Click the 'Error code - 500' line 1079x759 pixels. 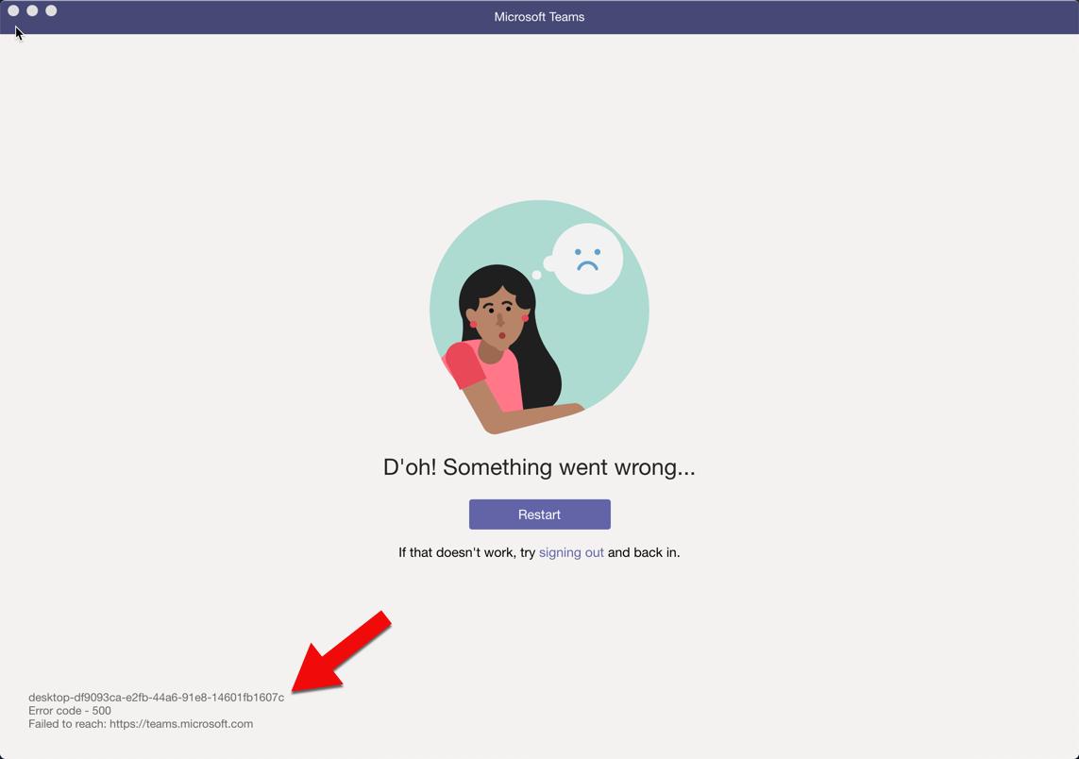click(x=70, y=710)
